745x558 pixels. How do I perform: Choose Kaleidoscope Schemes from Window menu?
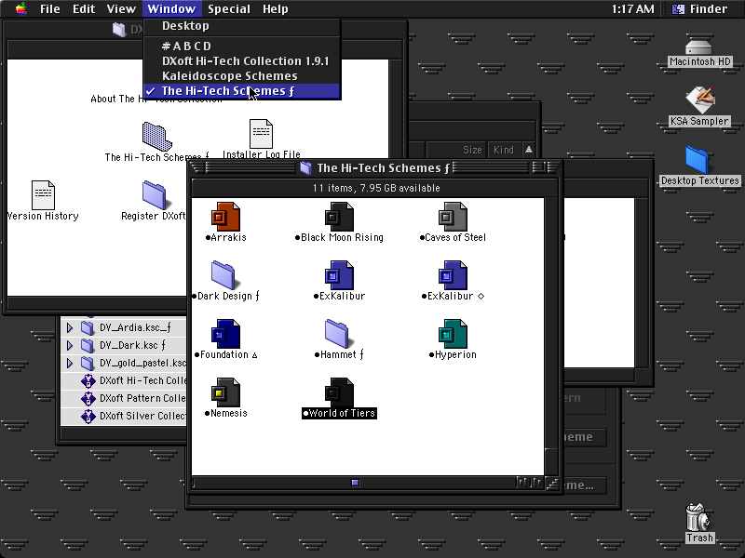pos(242,76)
